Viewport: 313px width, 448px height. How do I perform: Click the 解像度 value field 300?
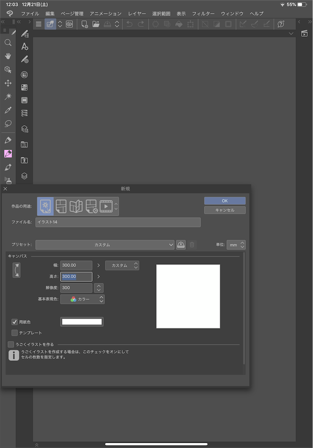coord(76,288)
